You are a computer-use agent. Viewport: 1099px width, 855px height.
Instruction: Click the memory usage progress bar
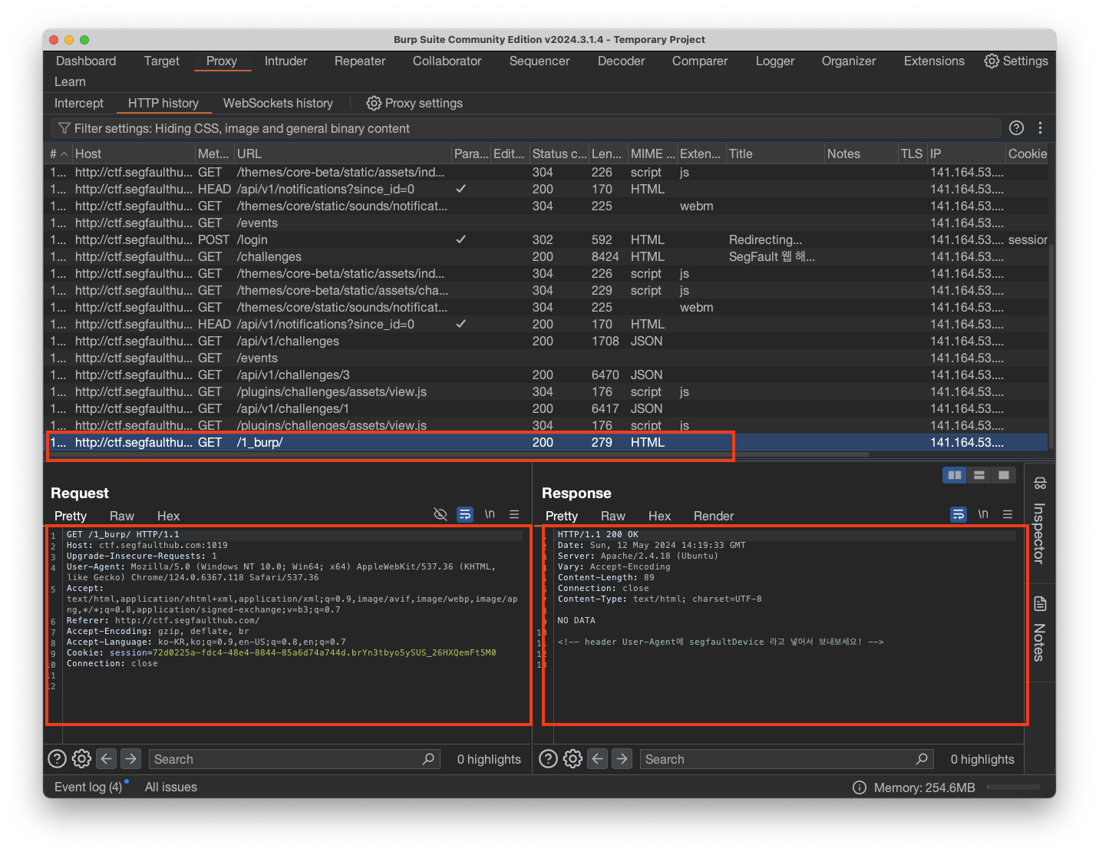(1014, 787)
